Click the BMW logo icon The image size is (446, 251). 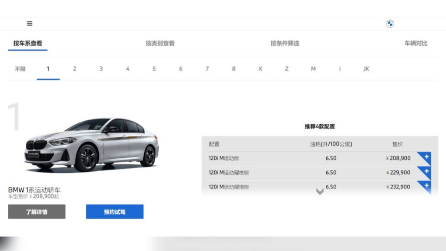(x=390, y=24)
